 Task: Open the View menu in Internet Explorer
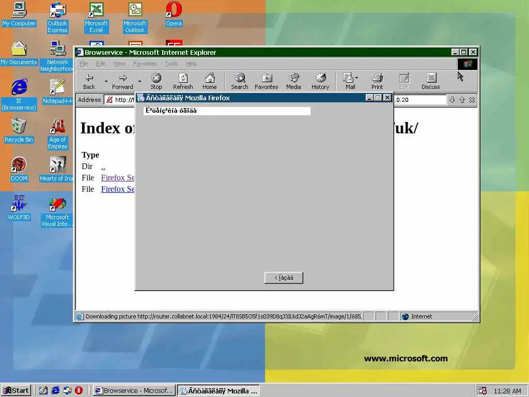[119, 64]
